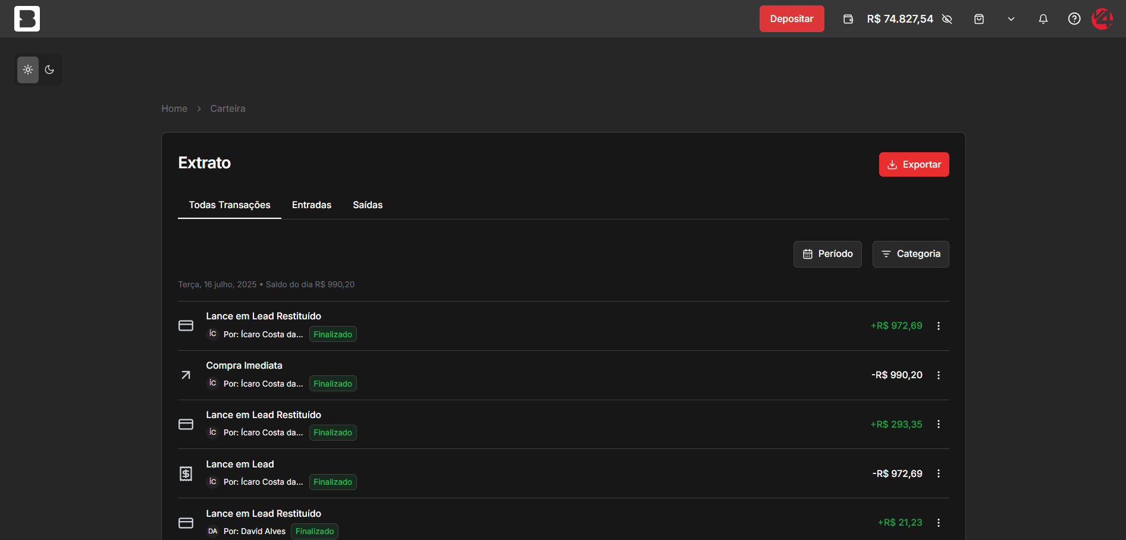Image resolution: width=1126 pixels, height=540 pixels.
Task: Switch to light theme sun toggle
Action: (x=28, y=70)
